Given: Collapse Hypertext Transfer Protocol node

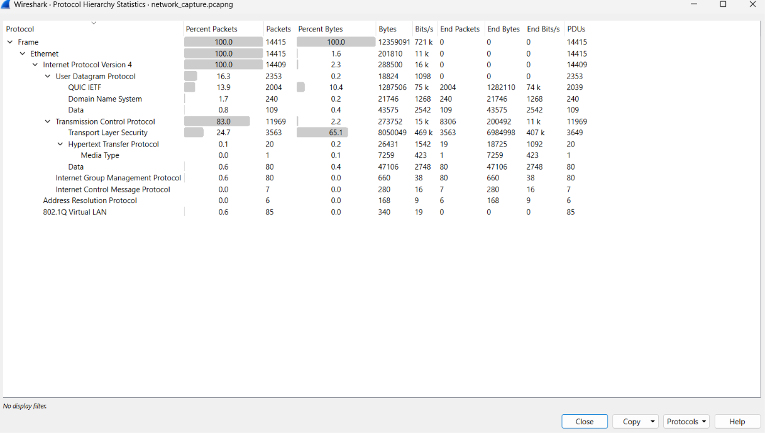Looking at the screenshot, I should coord(60,144).
